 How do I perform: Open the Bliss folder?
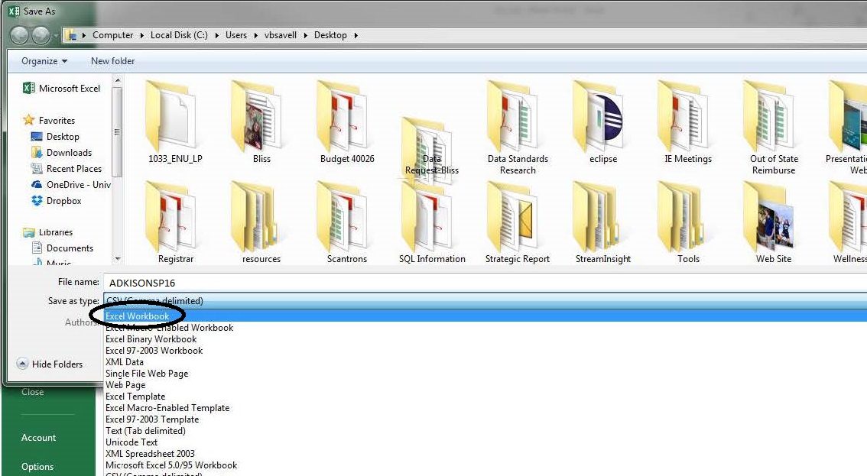[x=261, y=120]
